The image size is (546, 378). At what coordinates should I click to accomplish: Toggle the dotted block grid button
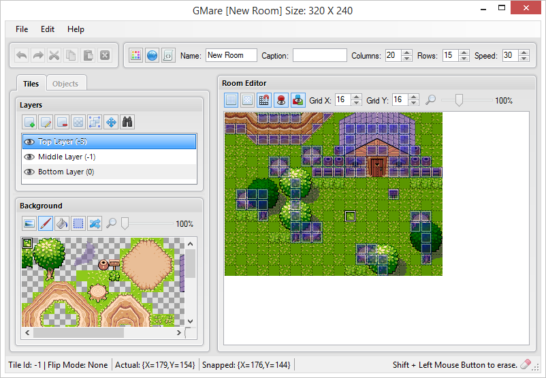click(x=247, y=100)
